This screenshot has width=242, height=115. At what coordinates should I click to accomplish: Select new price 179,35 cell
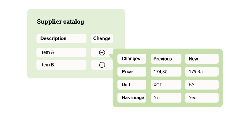(202, 71)
